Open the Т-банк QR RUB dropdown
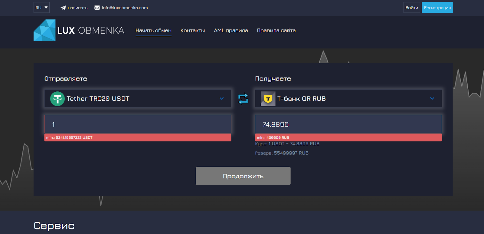Image resolution: width=484 pixels, height=234 pixels. [348, 98]
